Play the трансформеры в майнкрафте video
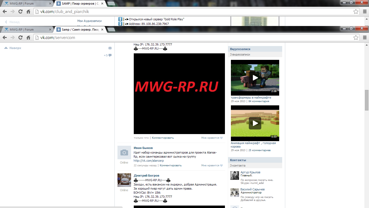The image size is (369, 208). coord(255,78)
